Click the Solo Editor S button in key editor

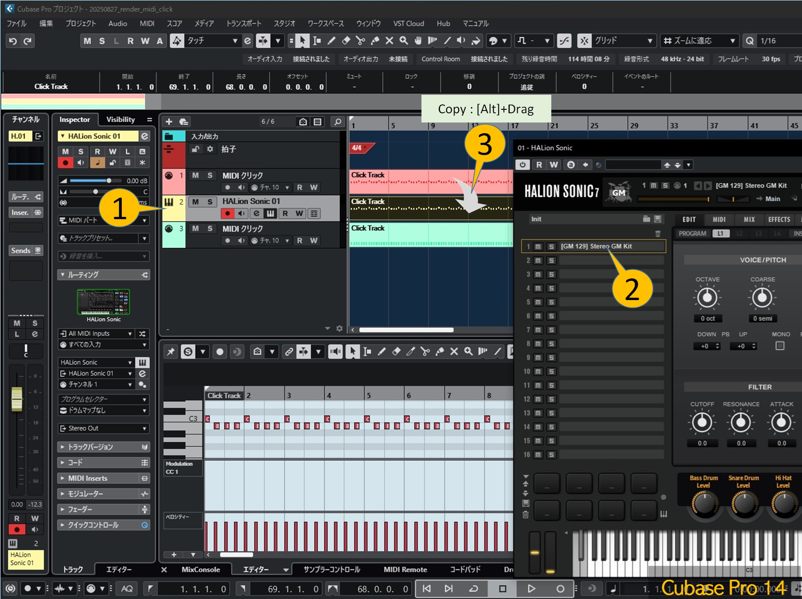click(x=188, y=351)
